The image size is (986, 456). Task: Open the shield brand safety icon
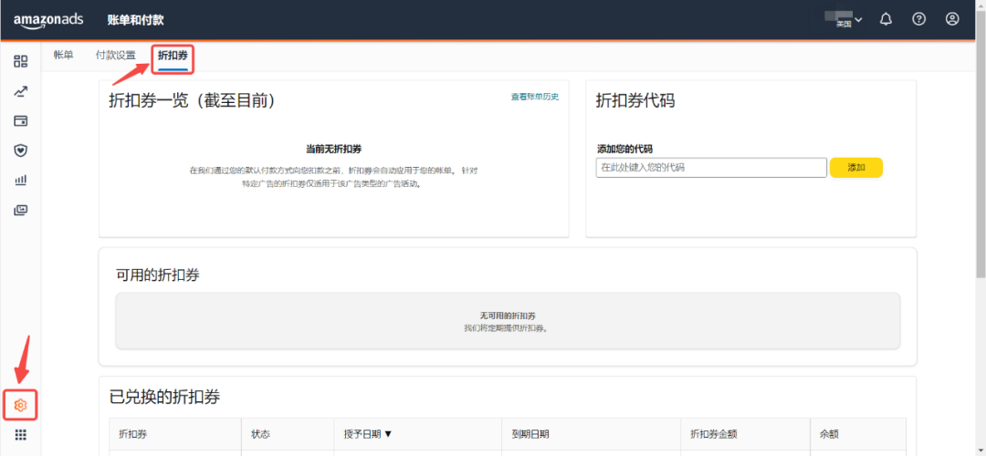(20, 150)
